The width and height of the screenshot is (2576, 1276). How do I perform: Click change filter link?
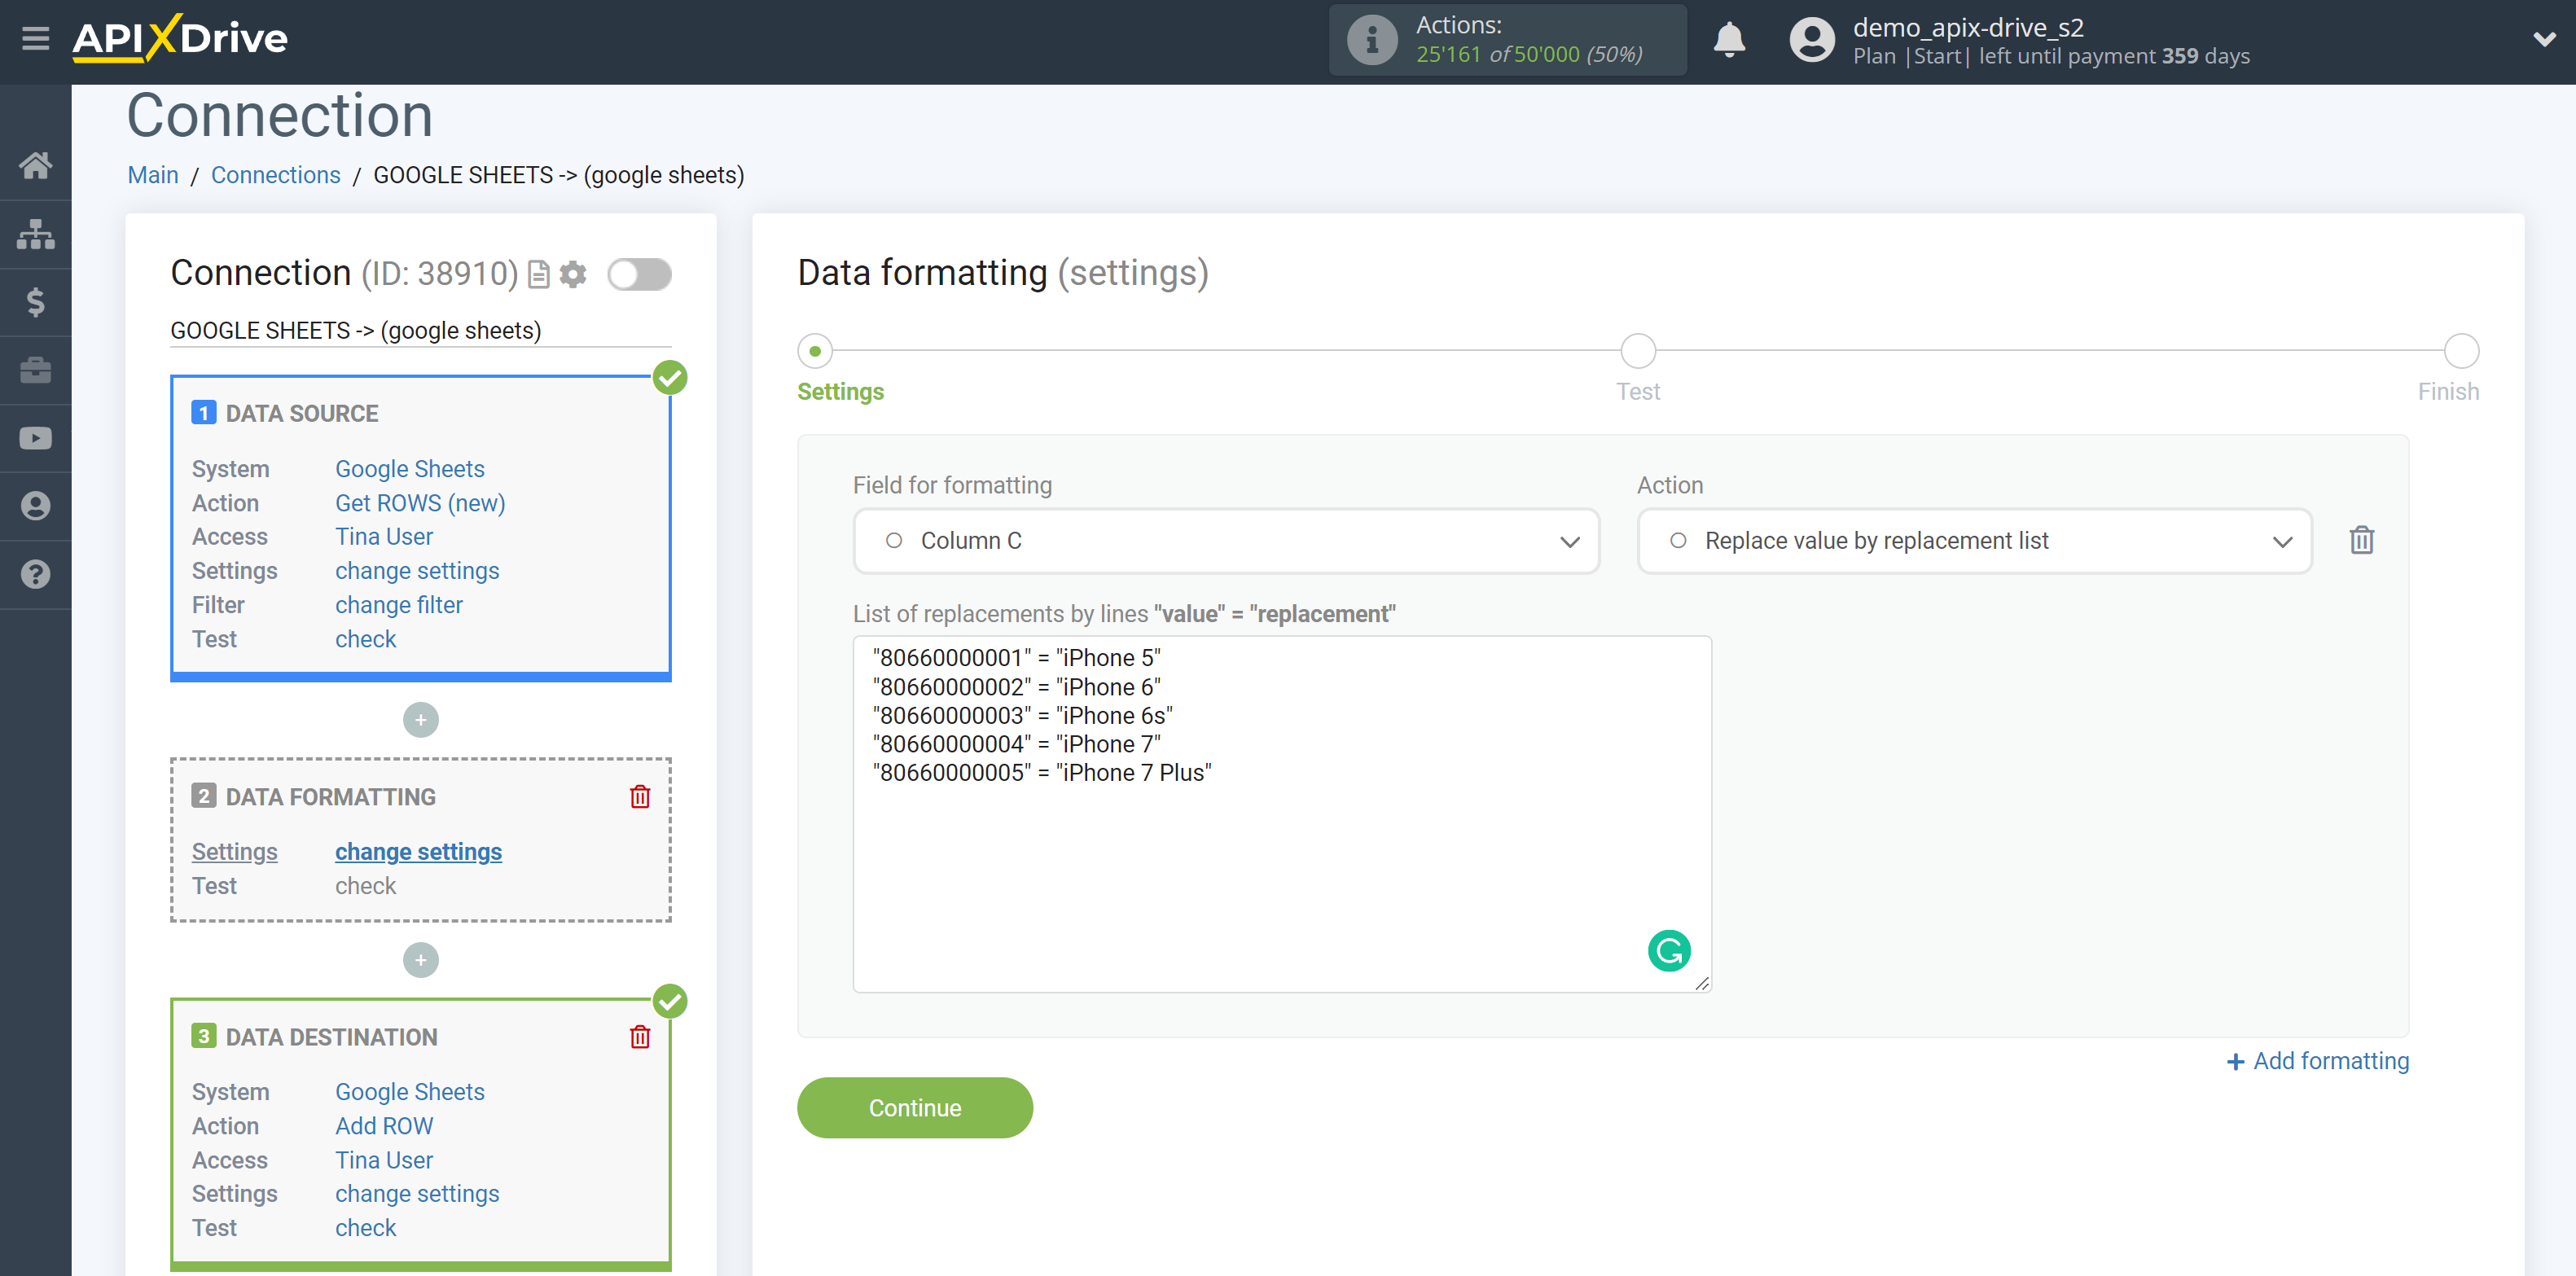click(x=399, y=605)
